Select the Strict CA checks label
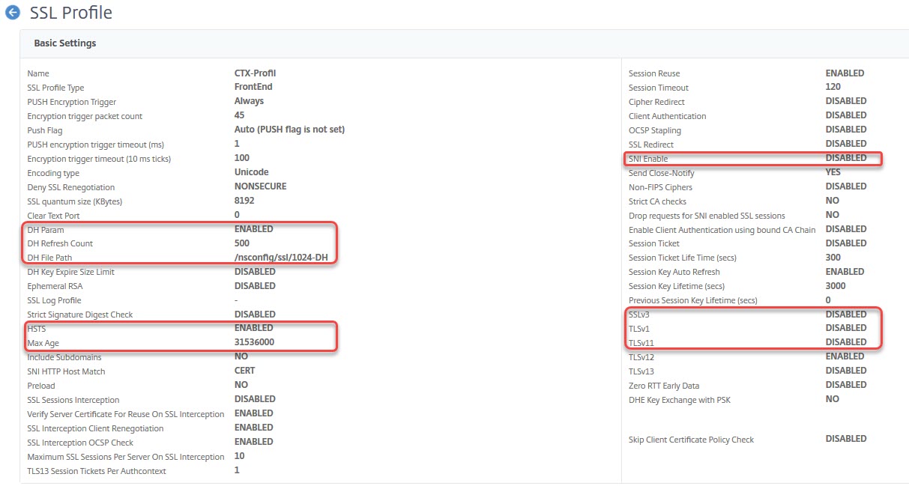909x486 pixels. coord(658,201)
